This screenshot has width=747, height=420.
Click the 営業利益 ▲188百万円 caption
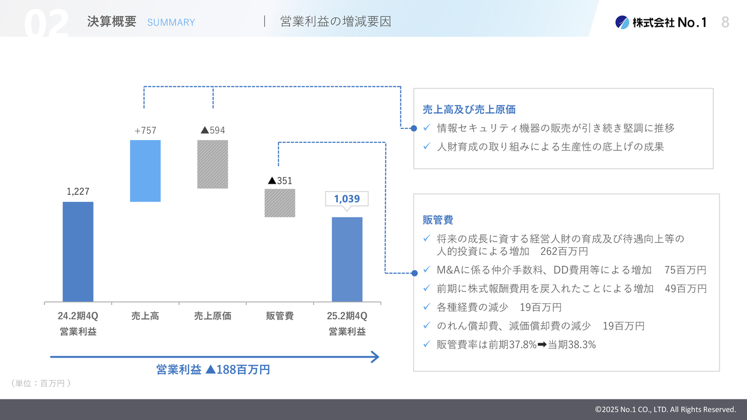point(213,369)
